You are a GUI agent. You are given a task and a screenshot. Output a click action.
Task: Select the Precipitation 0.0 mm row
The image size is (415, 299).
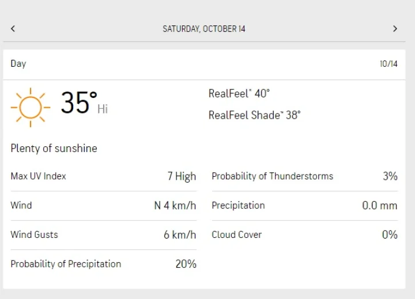click(x=305, y=206)
